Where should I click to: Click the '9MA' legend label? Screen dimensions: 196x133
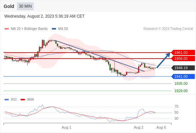tap(31, 100)
